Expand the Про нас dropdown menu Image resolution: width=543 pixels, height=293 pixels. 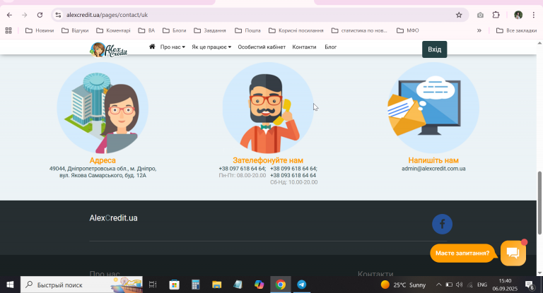pyautogui.click(x=173, y=47)
